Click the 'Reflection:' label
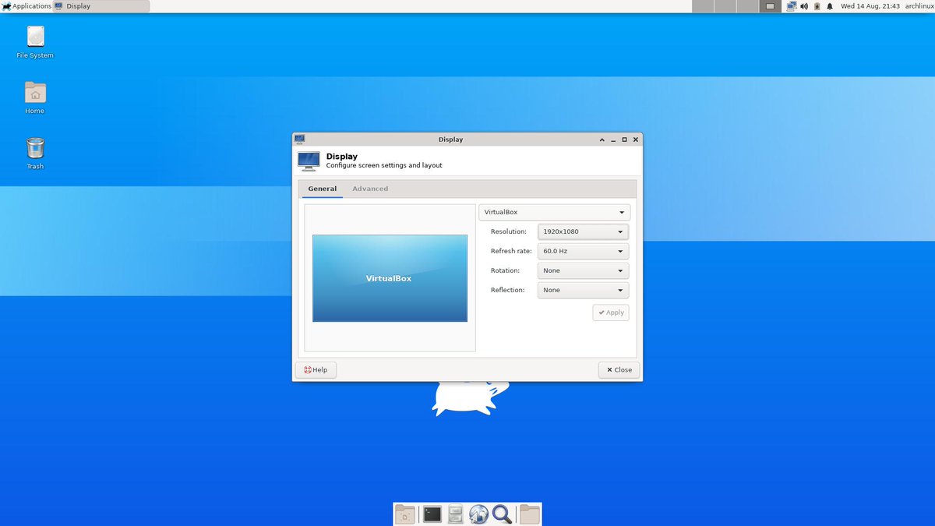Image resolution: width=935 pixels, height=526 pixels. 508,290
